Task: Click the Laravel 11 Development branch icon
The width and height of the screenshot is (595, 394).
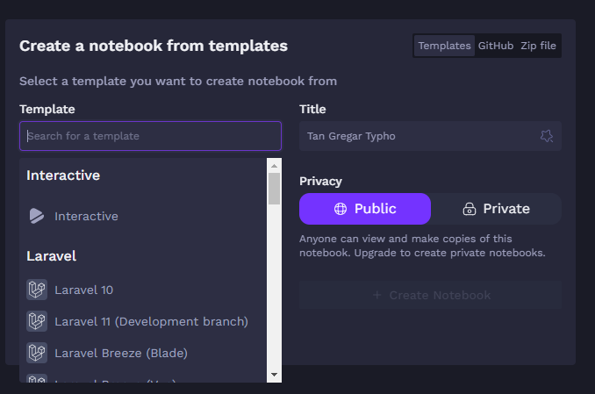Action: pos(36,321)
